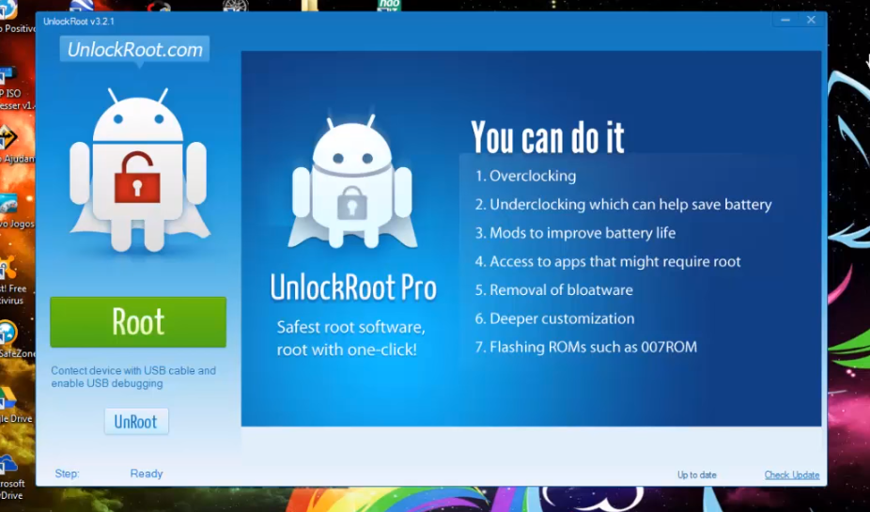Click the UnlockRoot Pro banner title

click(x=353, y=287)
